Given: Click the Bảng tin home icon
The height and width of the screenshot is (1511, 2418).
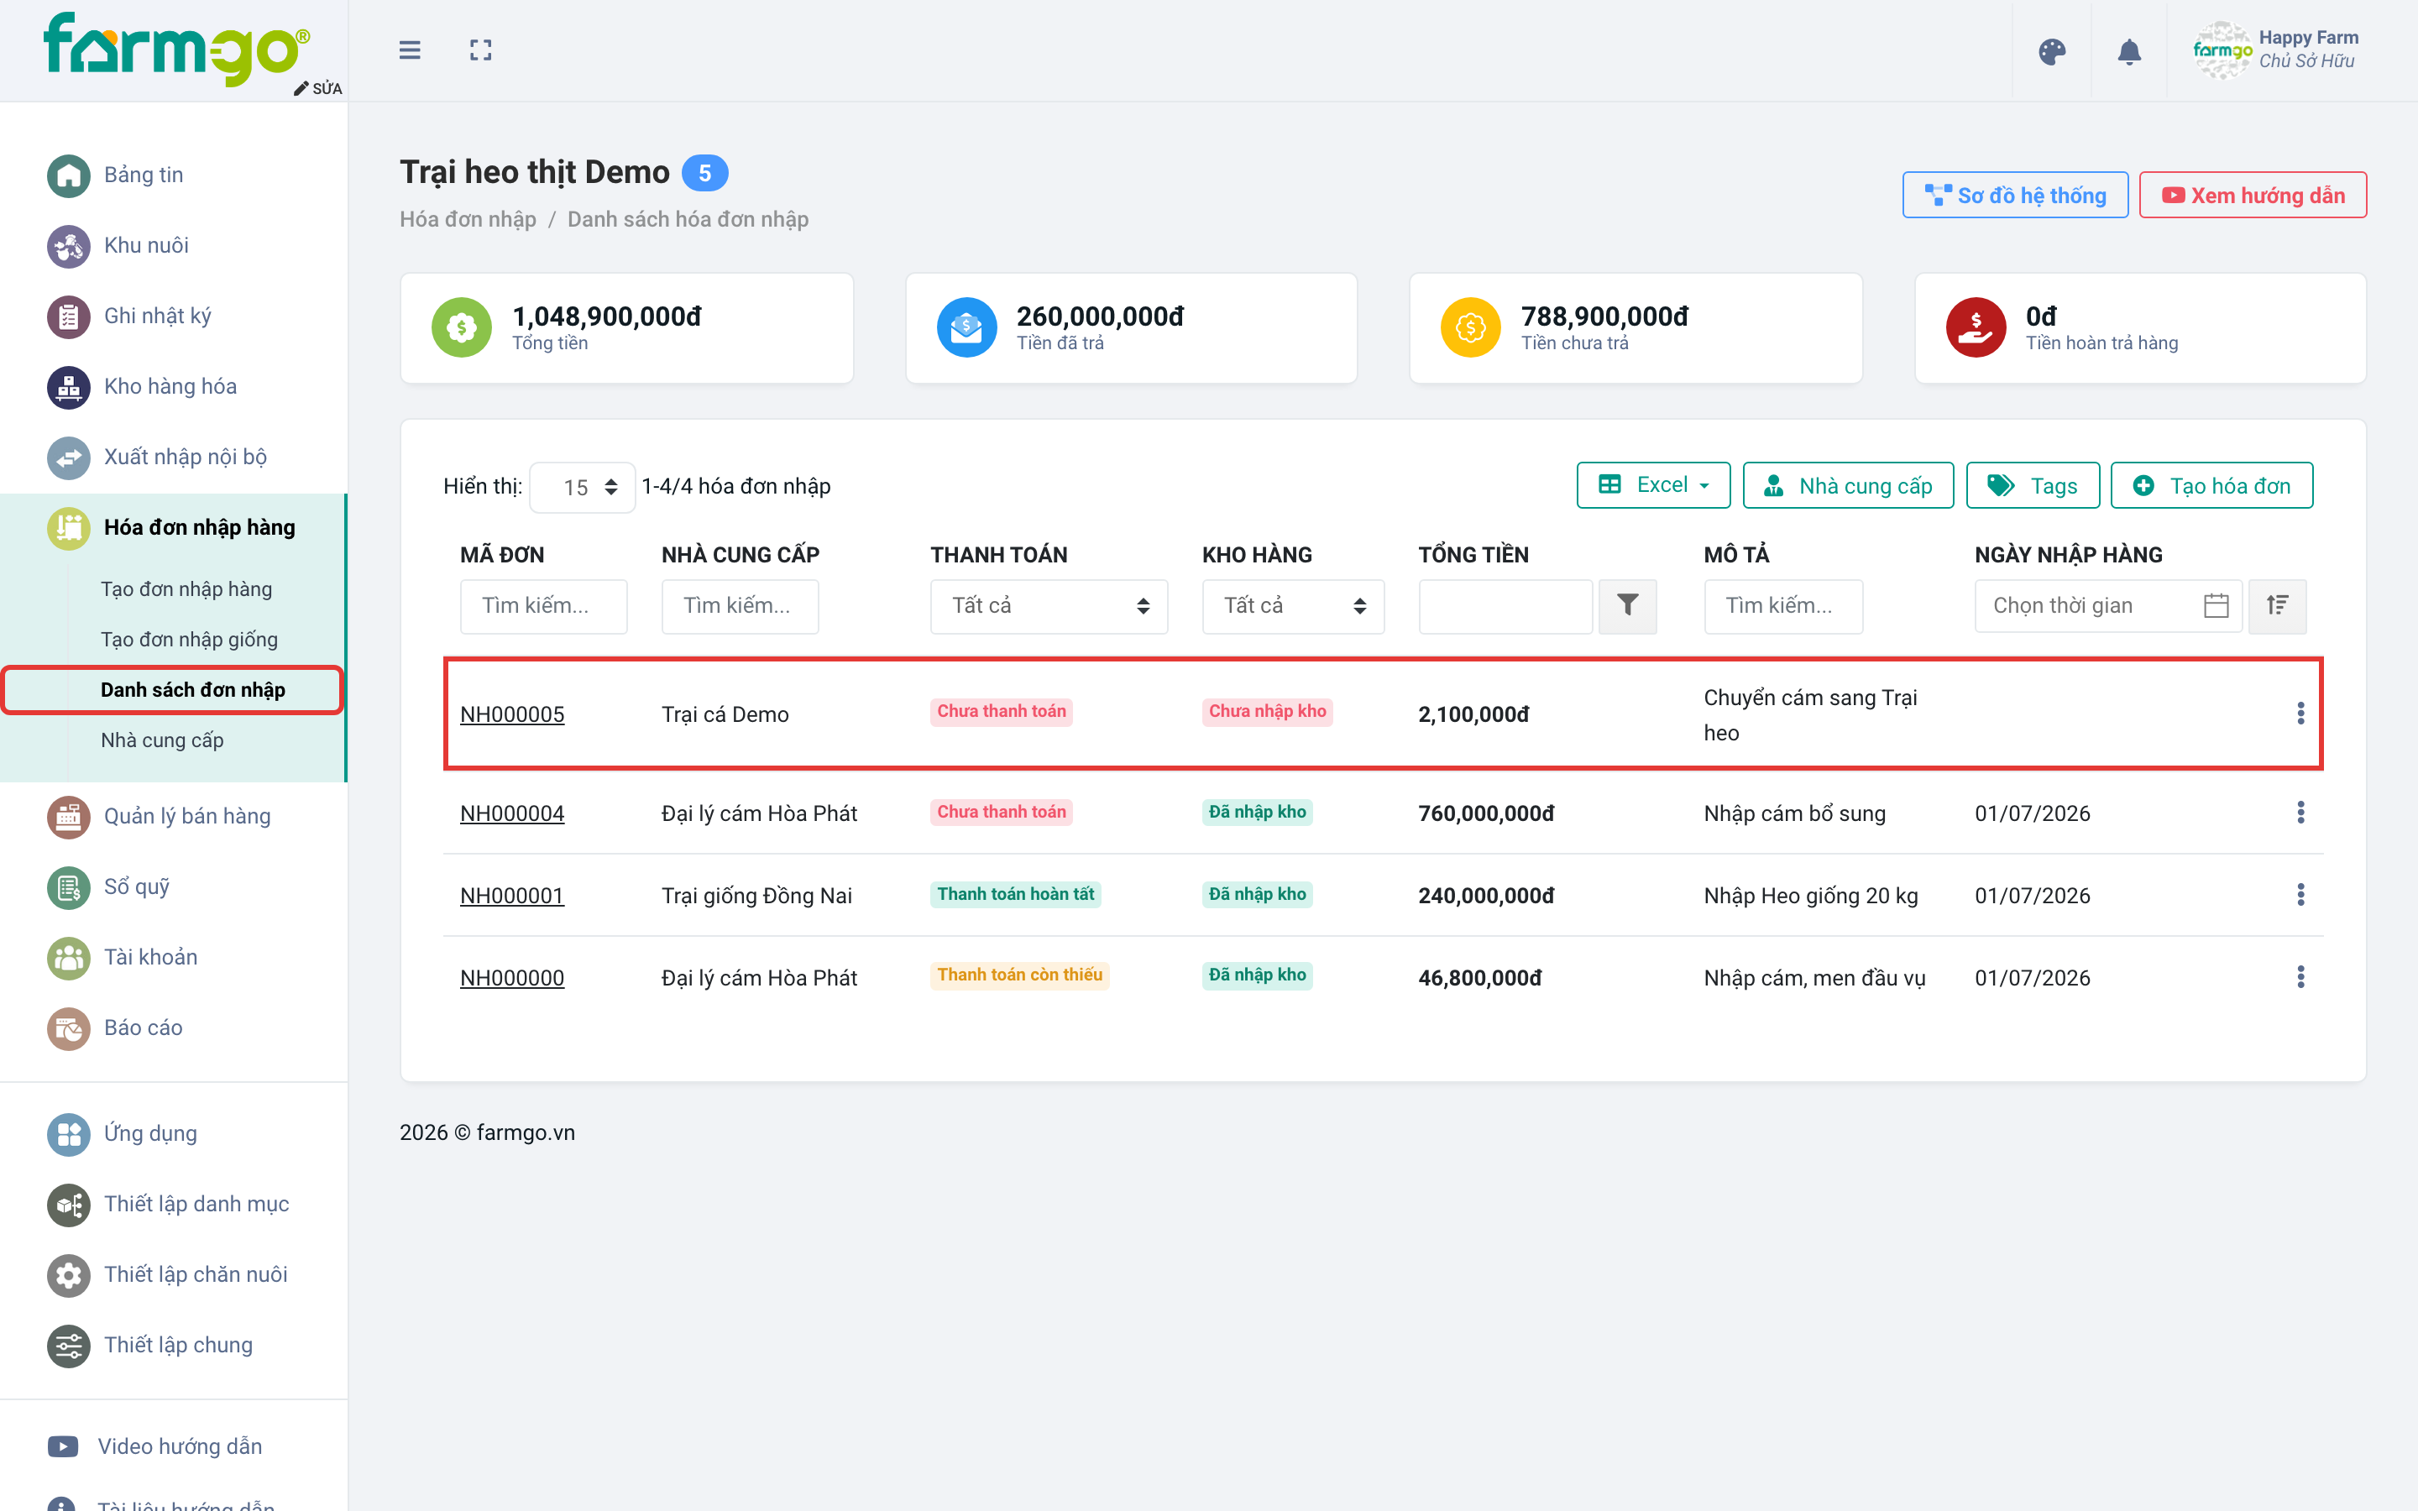Looking at the screenshot, I should click(68, 175).
